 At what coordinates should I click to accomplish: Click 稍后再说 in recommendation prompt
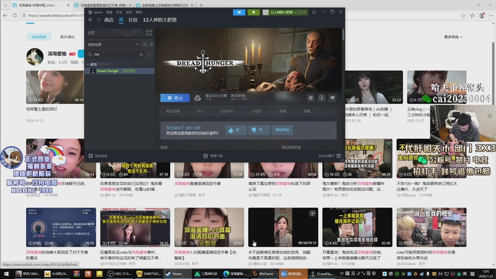pos(282,130)
